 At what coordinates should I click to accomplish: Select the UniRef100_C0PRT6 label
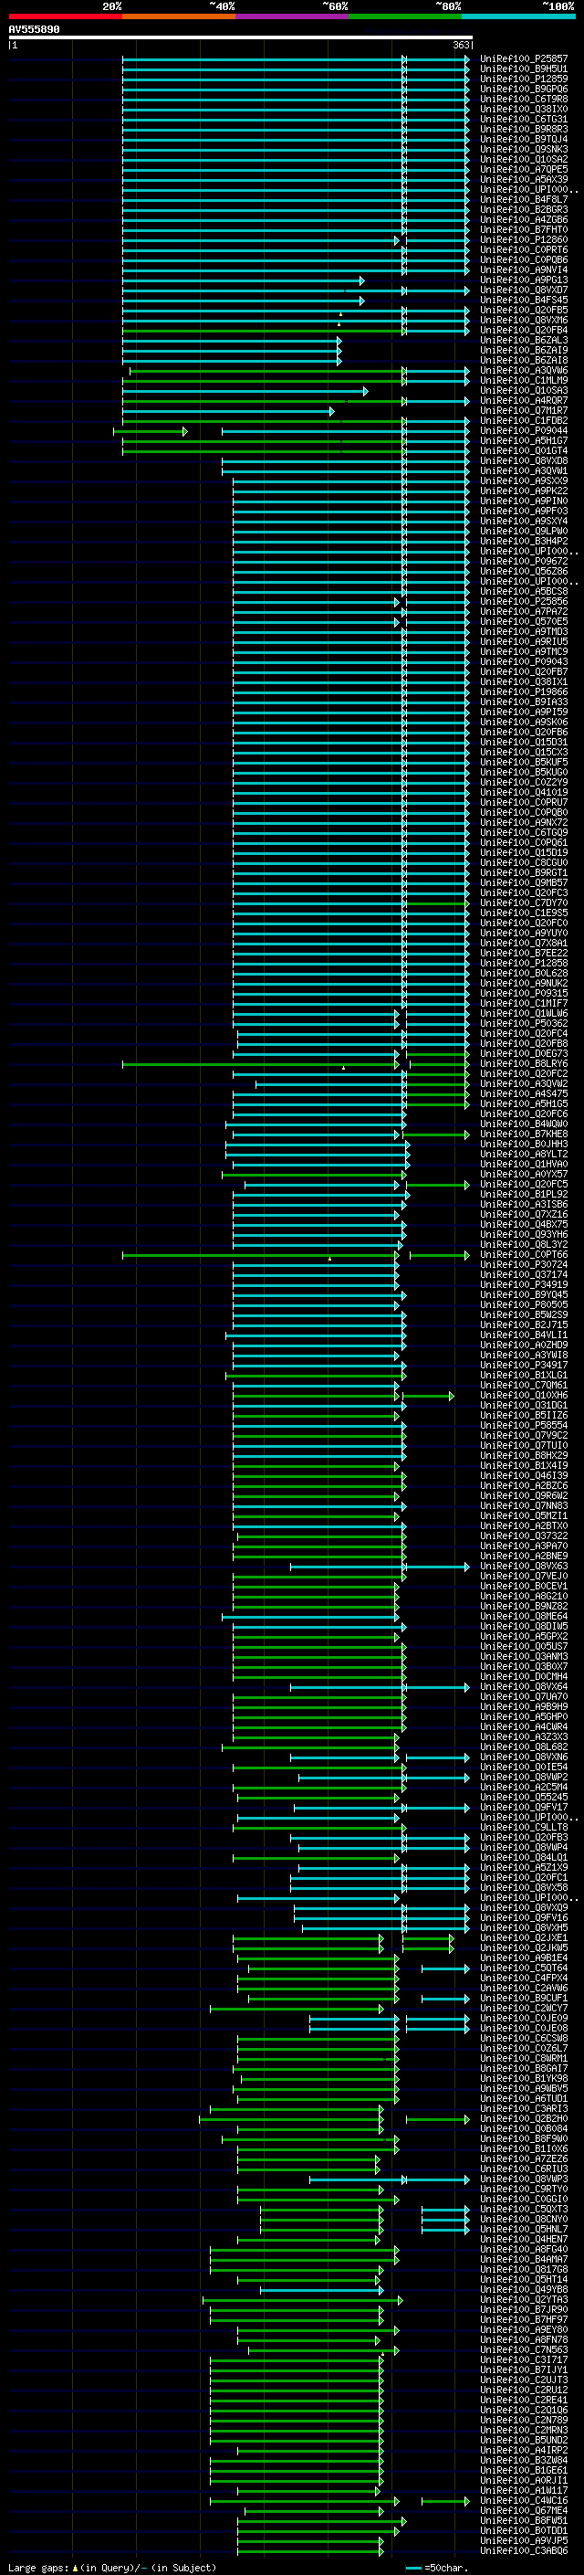pyautogui.click(x=524, y=250)
